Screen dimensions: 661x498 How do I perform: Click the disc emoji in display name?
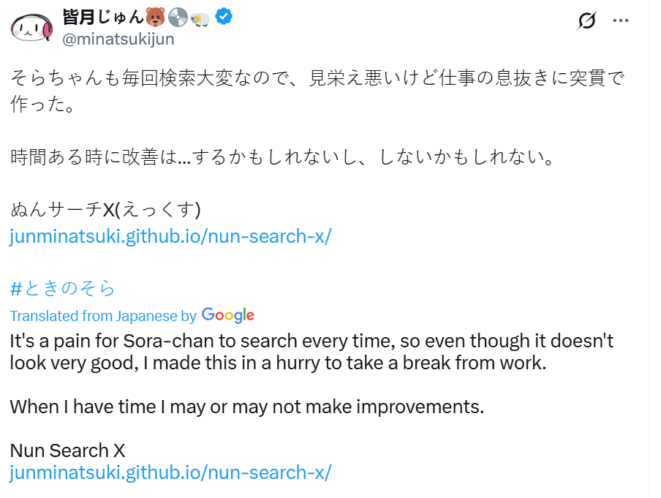178,18
